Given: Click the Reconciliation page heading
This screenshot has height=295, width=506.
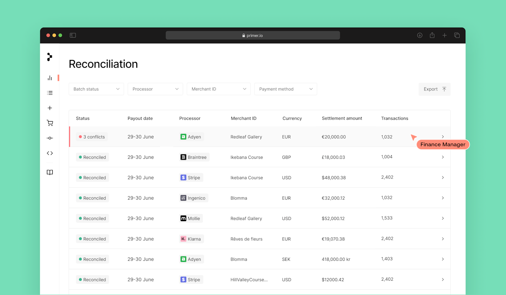Looking at the screenshot, I should 103,64.
